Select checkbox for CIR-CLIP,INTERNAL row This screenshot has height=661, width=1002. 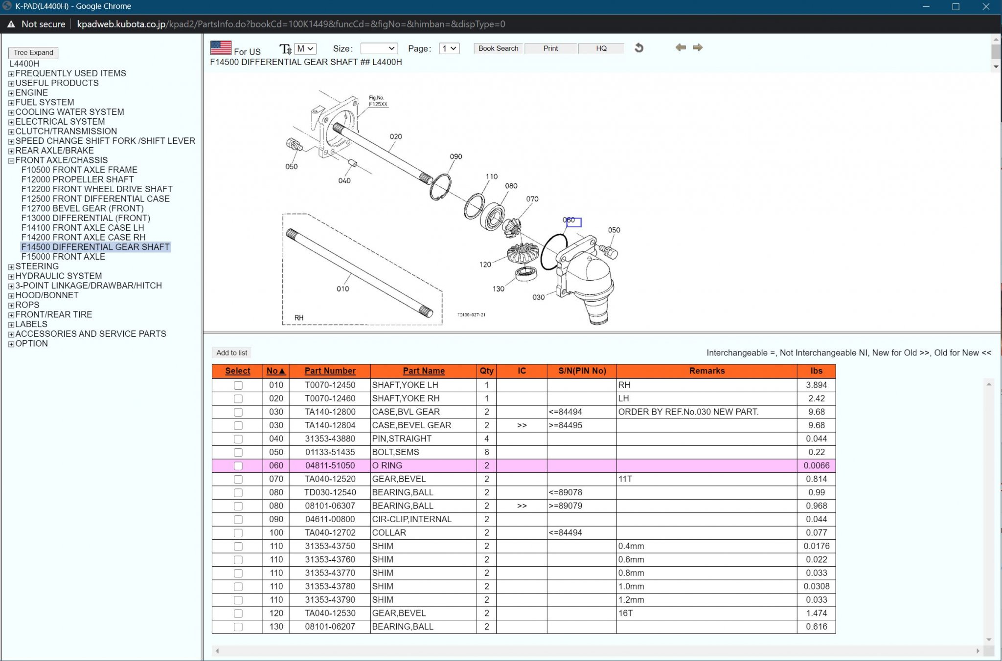pos(238,519)
